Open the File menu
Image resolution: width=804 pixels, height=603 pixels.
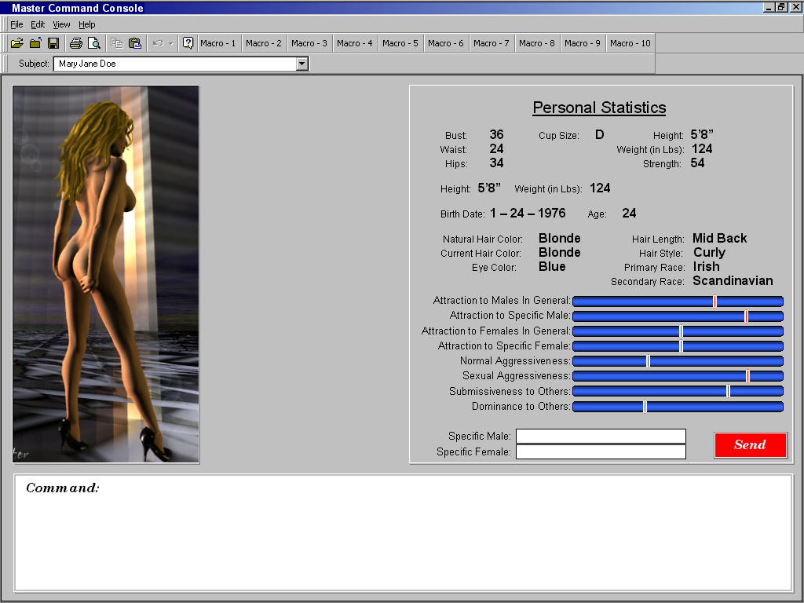pyautogui.click(x=16, y=24)
